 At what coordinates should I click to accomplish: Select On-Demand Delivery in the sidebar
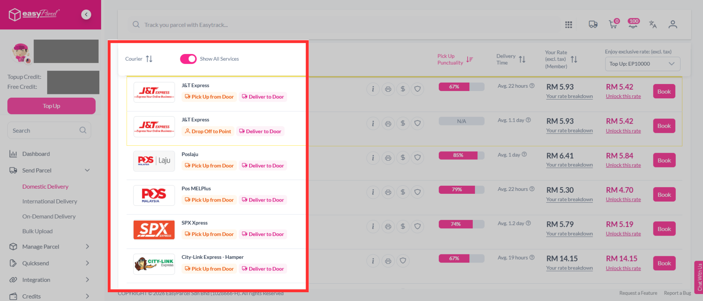(49, 217)
